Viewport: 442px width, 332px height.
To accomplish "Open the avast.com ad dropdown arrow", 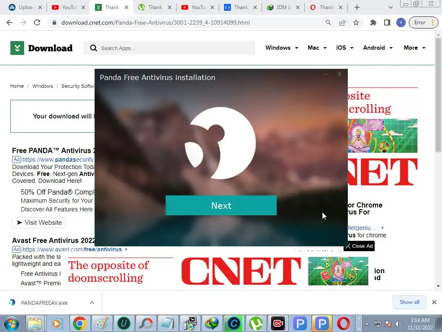I will tap(126, 249).
